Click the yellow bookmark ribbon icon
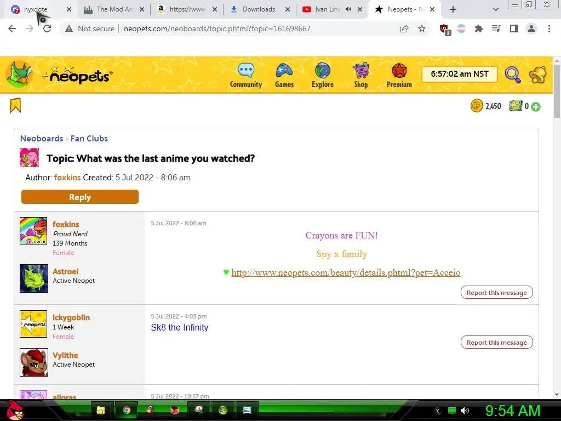561x421 pixels. click(x=15, y=106)
